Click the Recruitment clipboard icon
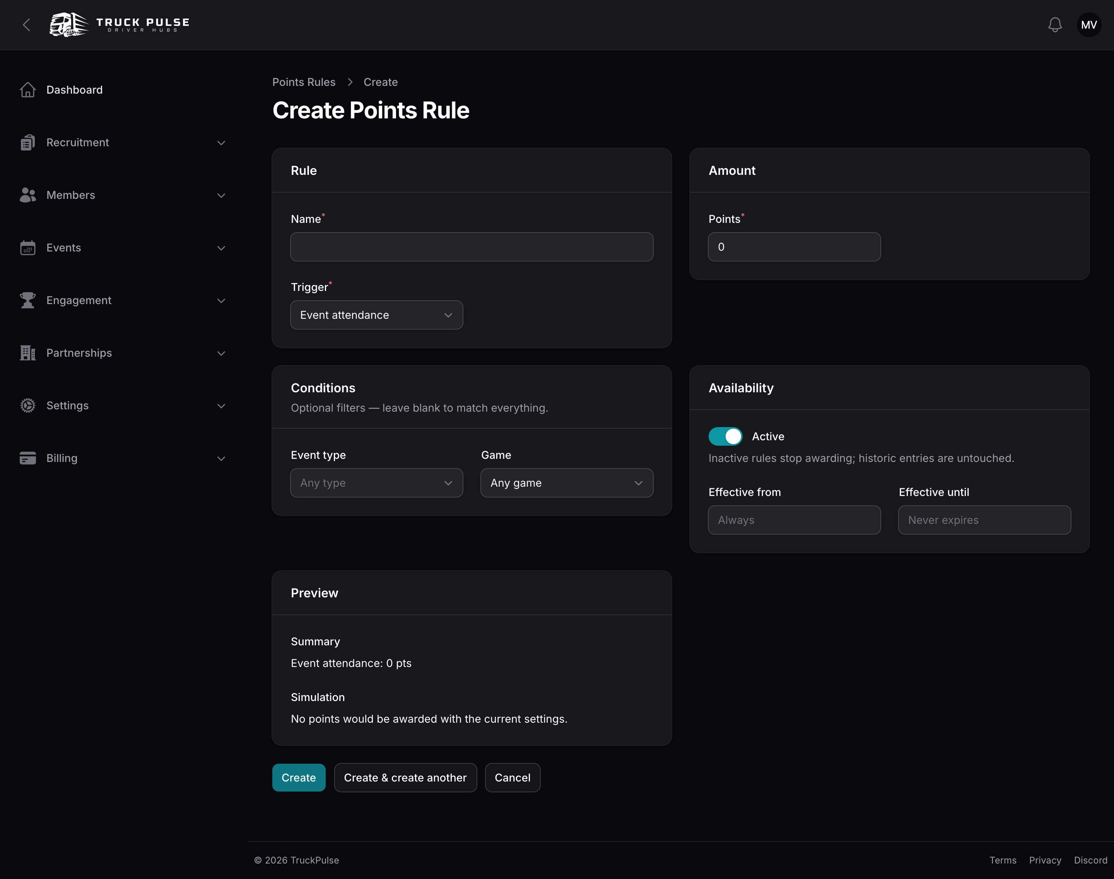Image resolution: width=1114 pixels, height=879 pixels. (28, 142)
